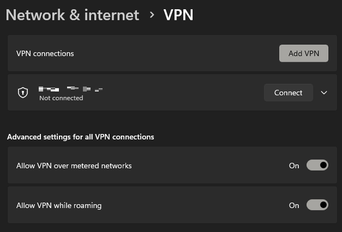Expand the VPN connection details chevron

(324, 93)
